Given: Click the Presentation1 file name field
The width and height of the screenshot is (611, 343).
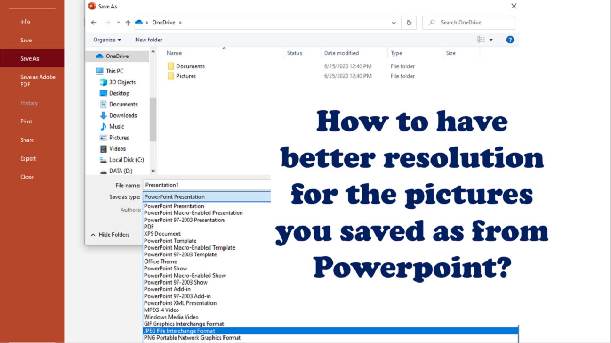Looking at the screenshot, I should tap(207, 185).
